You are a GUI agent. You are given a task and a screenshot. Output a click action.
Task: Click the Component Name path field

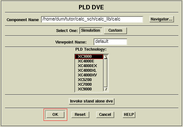tap(92, 20)
